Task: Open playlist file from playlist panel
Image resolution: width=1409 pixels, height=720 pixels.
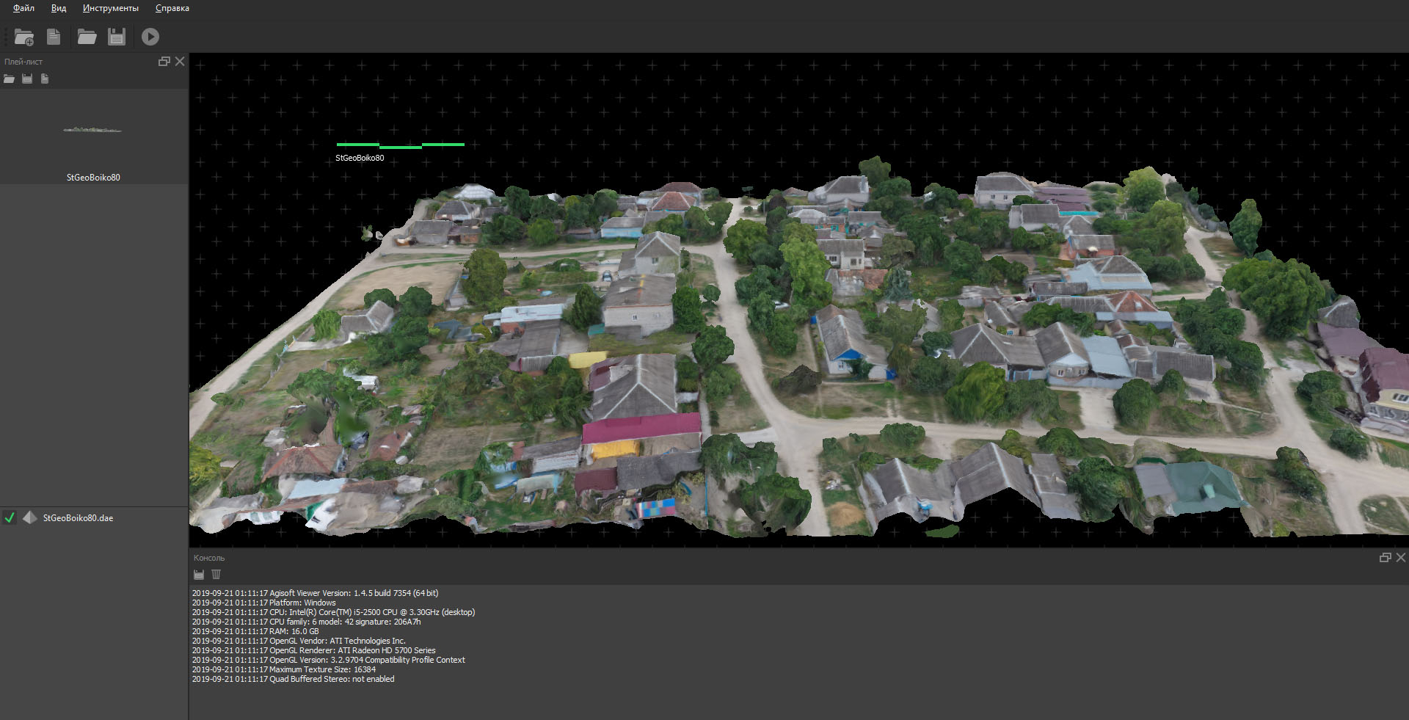Action: 9,79
